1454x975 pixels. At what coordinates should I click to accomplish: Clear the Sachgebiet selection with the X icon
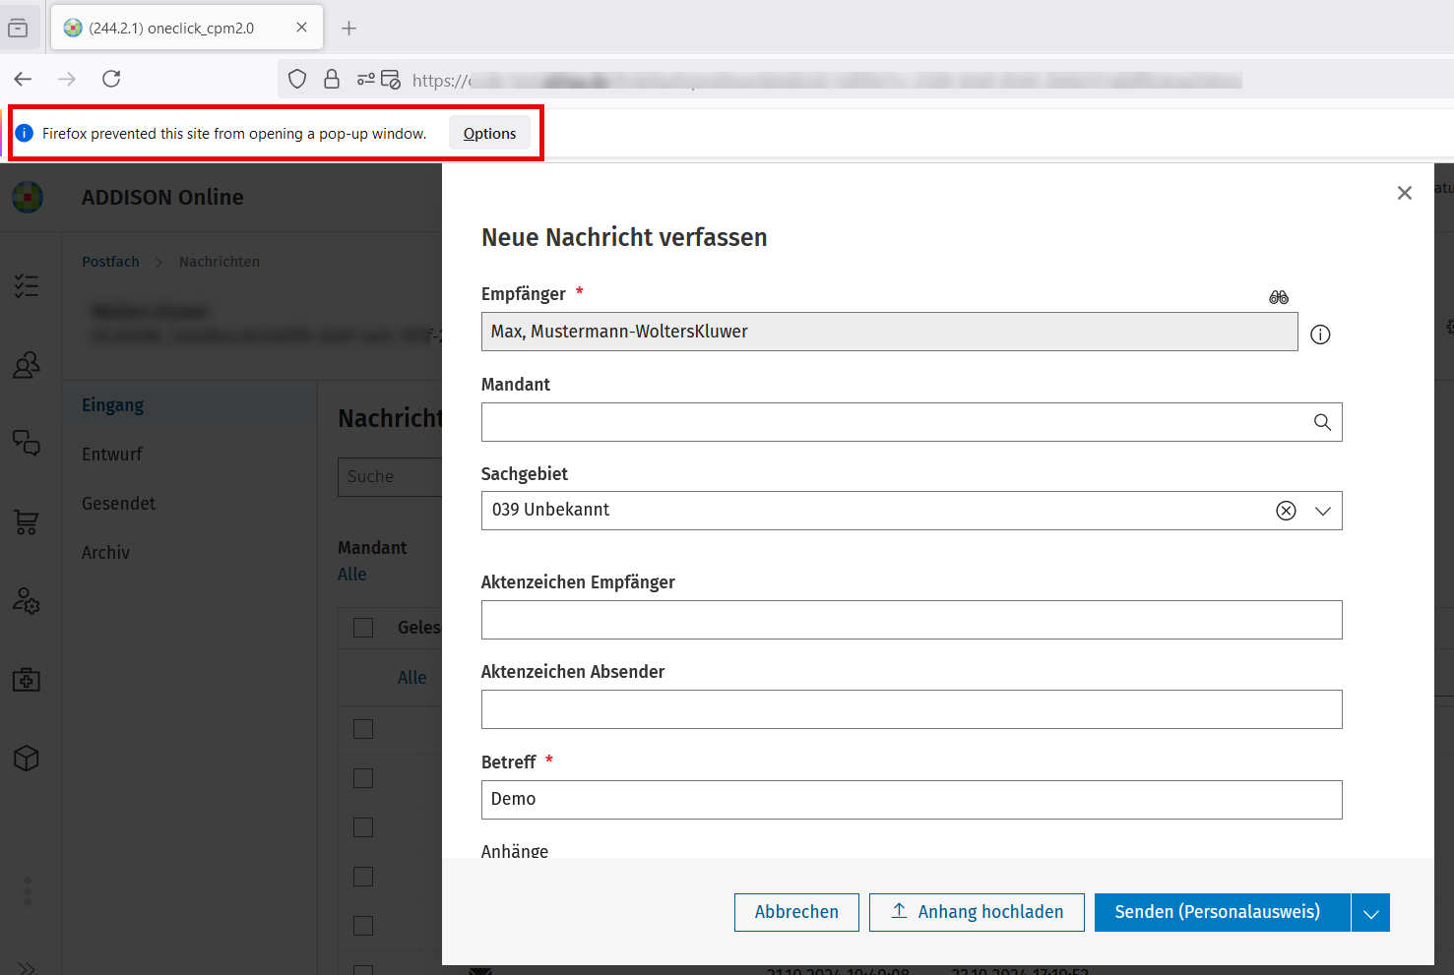[x=1286, y=511]
